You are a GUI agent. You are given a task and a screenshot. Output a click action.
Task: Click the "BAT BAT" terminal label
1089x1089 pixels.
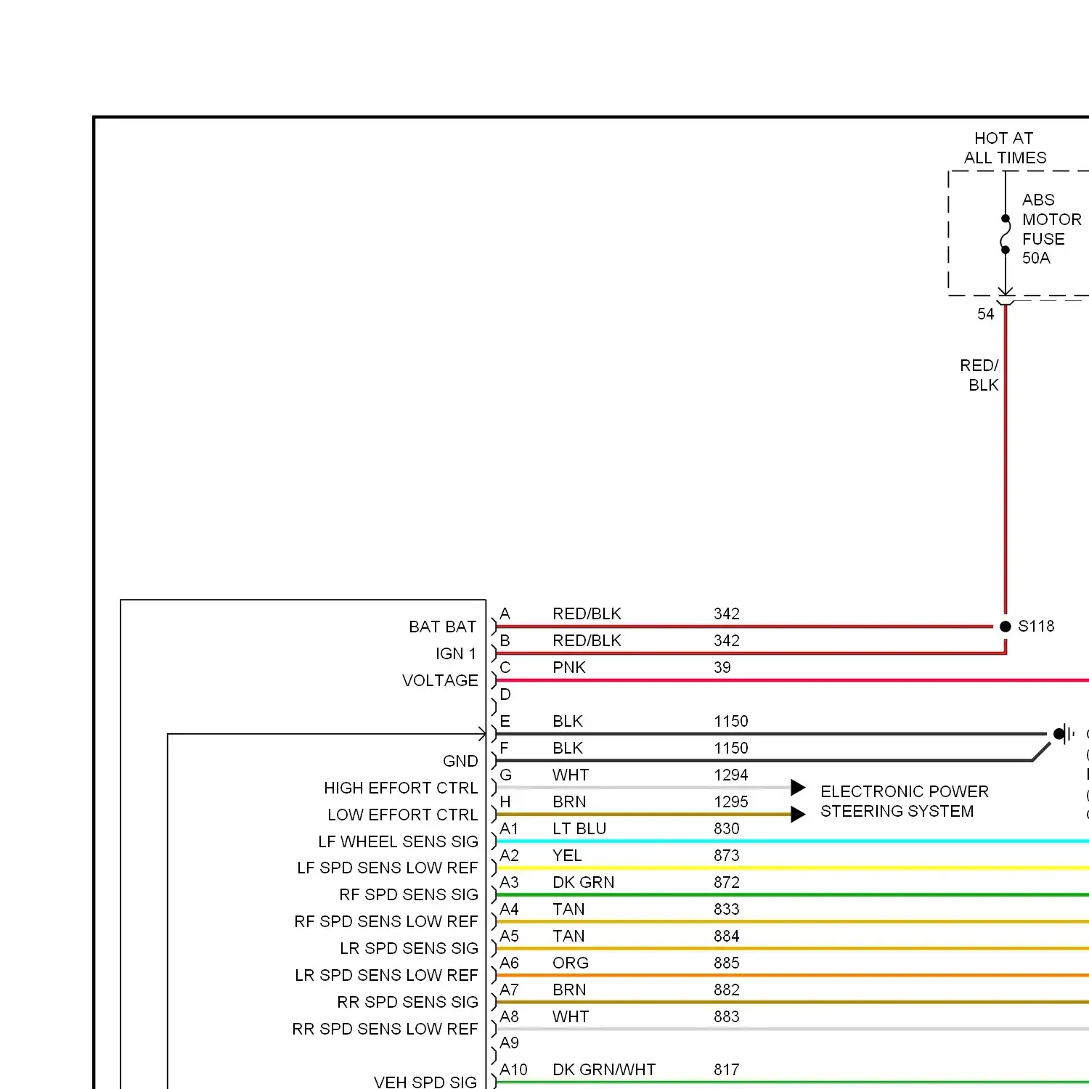tap(443, 627)
